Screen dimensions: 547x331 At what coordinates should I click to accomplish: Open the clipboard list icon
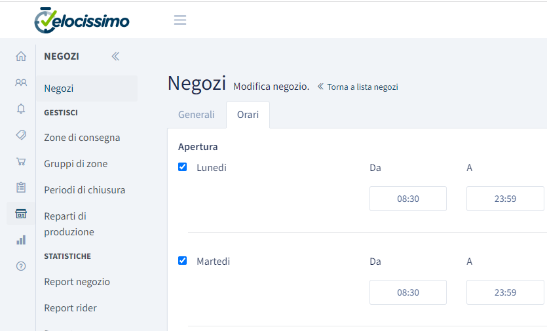(21, 187)
